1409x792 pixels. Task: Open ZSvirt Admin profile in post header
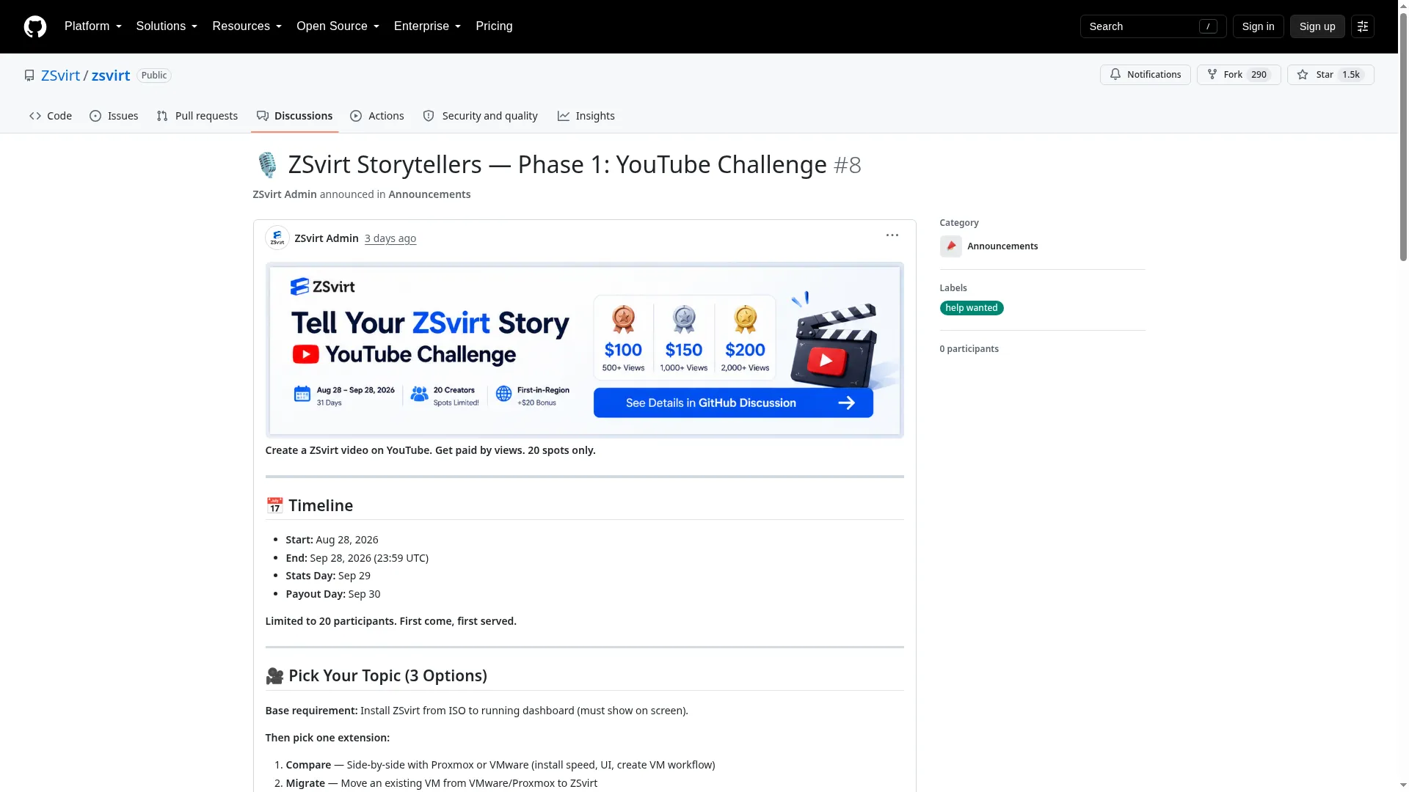pos(327,238)
